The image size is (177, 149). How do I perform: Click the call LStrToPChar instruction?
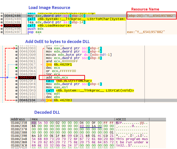76,19
